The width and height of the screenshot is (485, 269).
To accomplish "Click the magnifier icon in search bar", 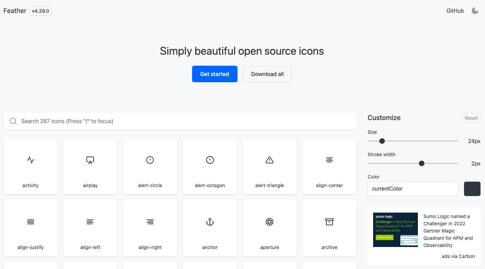I will point(13,121).
